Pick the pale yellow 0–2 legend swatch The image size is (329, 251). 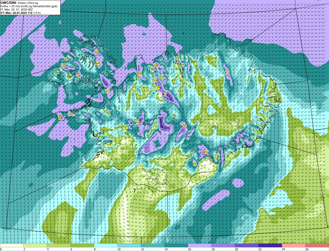pos(12,246)
